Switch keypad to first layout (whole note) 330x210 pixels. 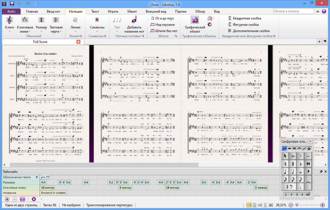click(x=285, y=149)
